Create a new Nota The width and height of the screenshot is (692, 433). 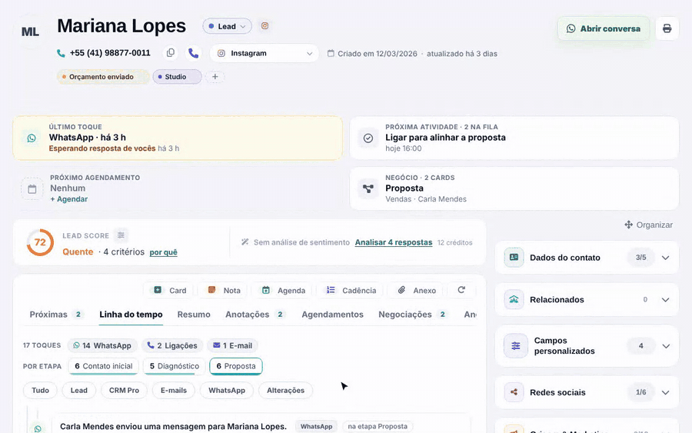(x=223, y=290)
